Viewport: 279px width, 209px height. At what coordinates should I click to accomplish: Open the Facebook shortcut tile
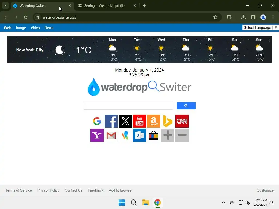click(x=111, y=121)
